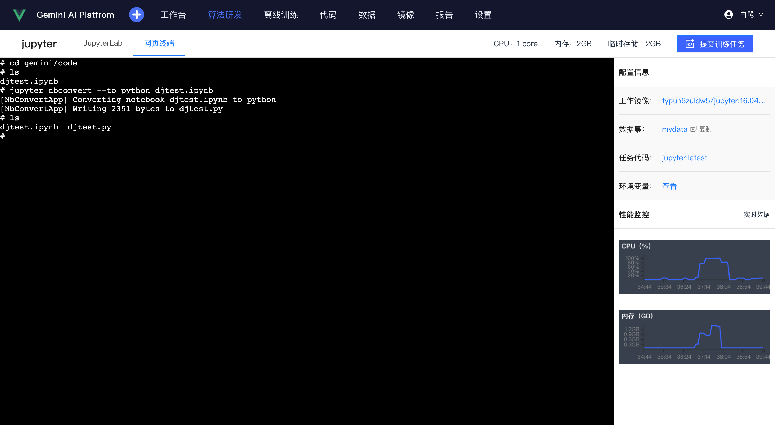
Task: Click the green Vue platform logo
Action: coord(19,15)
